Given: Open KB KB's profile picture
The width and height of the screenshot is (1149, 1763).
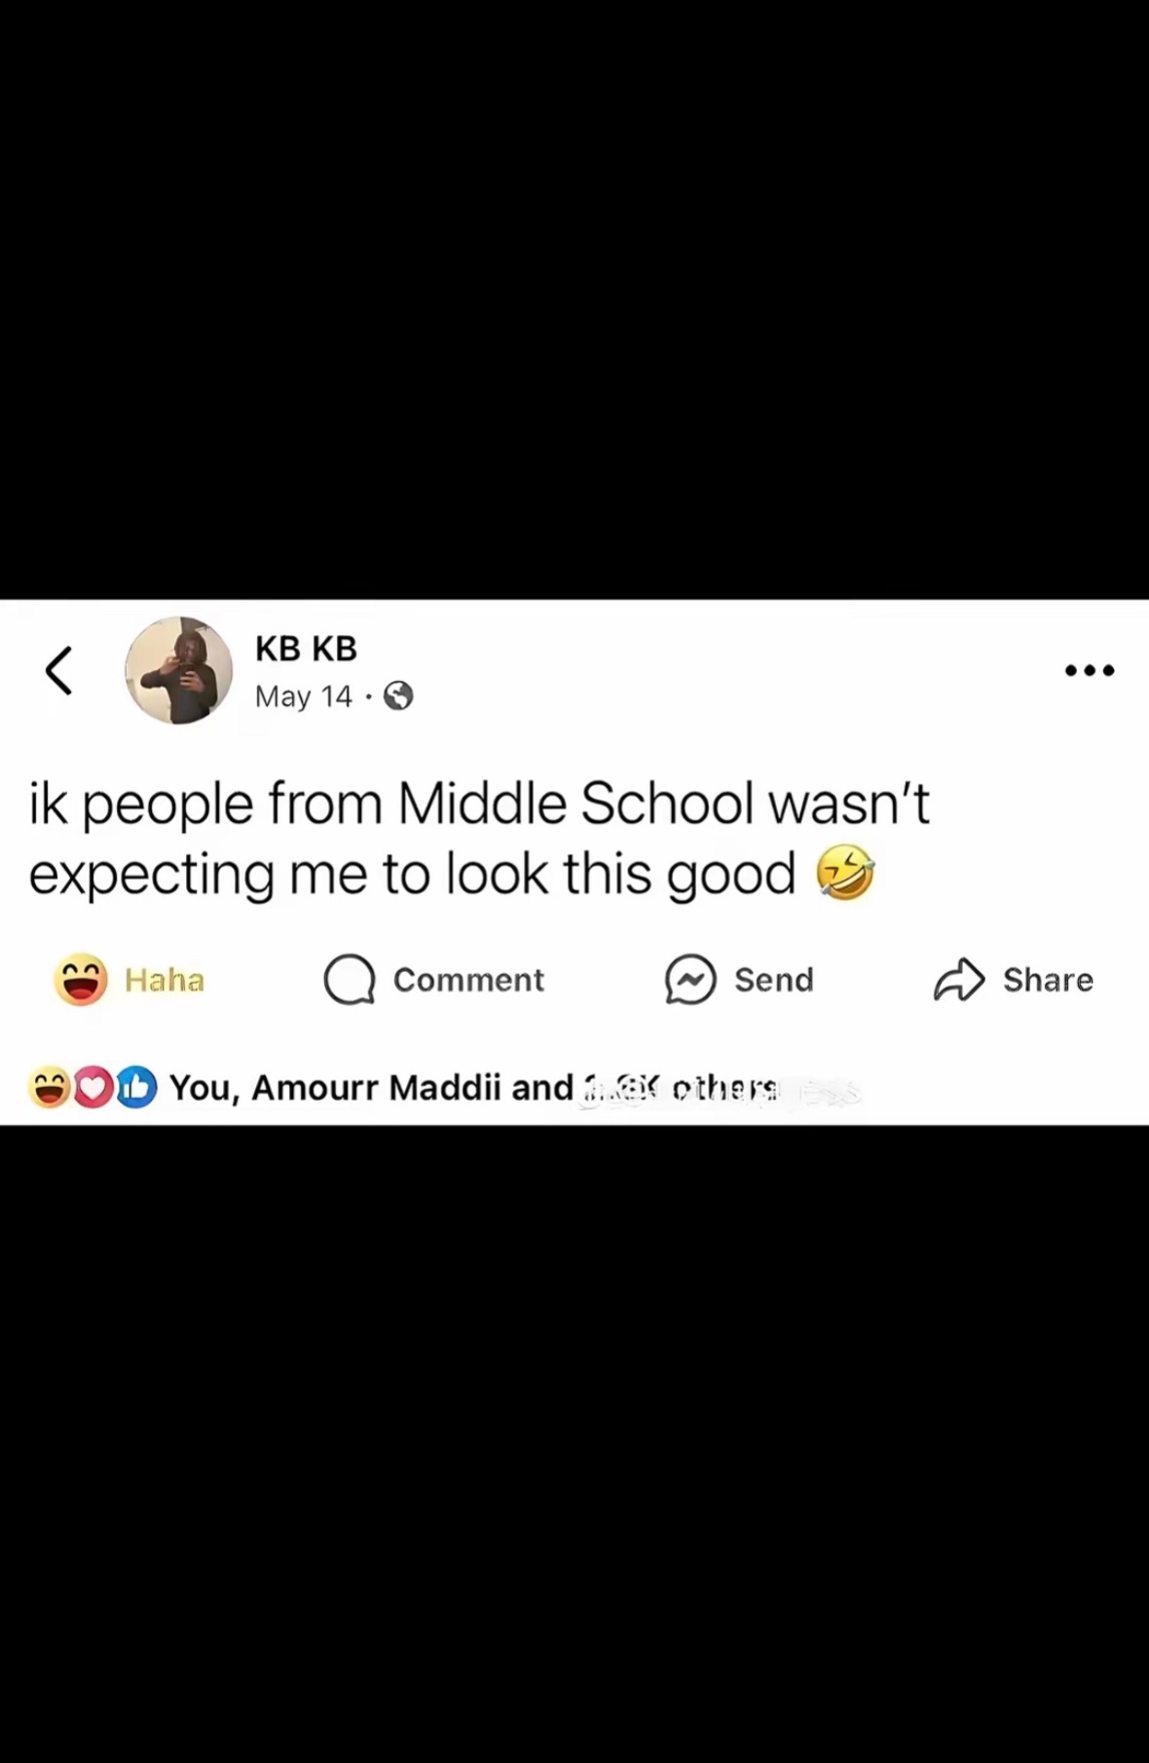Looking at the screenshot, I should coord(178,670).
